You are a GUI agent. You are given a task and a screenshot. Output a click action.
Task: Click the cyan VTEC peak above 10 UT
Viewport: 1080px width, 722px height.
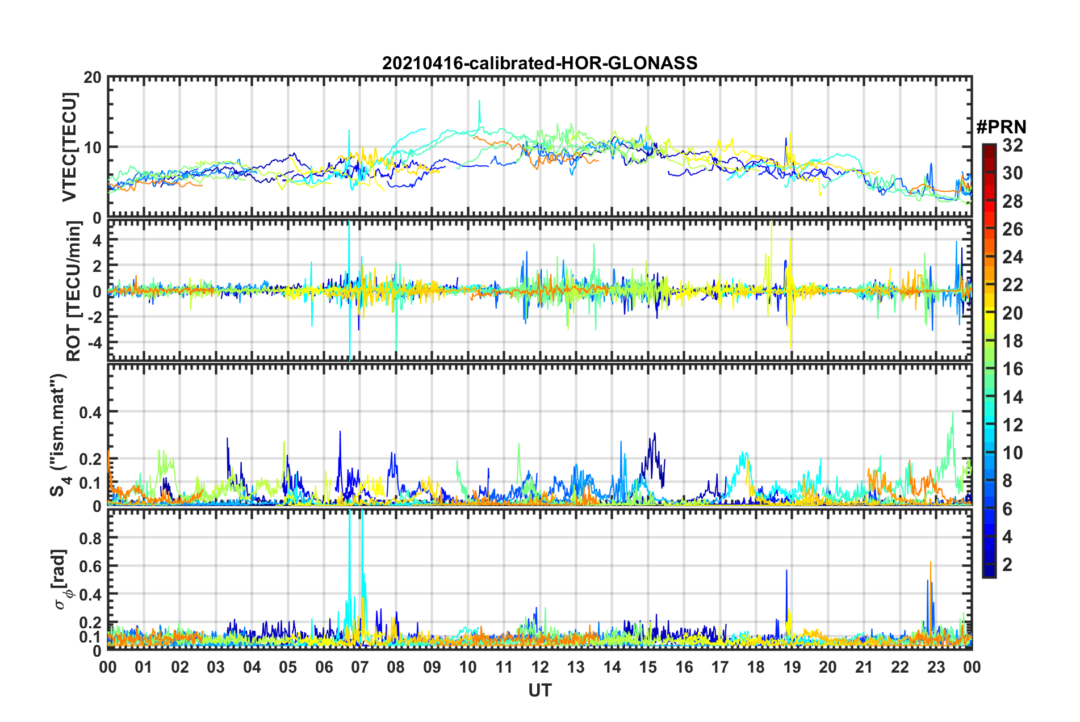(479, 102)
